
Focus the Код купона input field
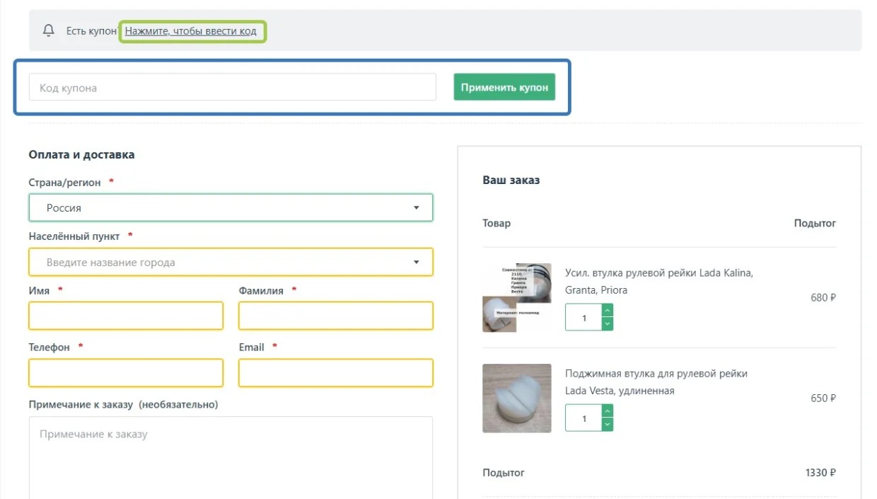pos(233,88)
